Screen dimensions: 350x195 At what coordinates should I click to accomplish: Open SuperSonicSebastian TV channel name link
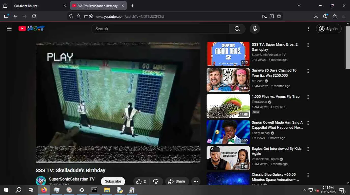pyautogui.click(x=72, y=179)
